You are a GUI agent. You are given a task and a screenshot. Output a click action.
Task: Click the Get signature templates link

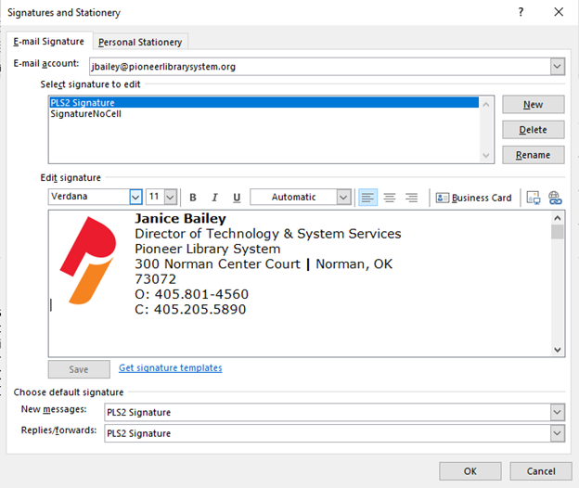pos(170,368)
